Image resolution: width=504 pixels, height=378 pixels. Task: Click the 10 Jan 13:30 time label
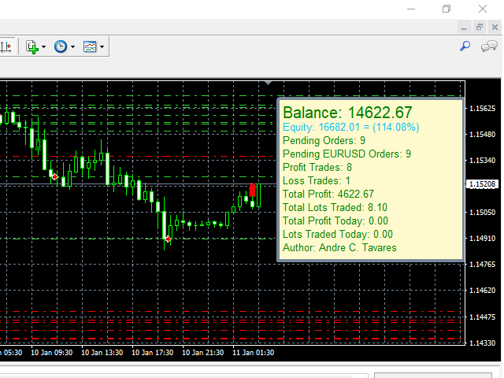[x=102, y=353]
